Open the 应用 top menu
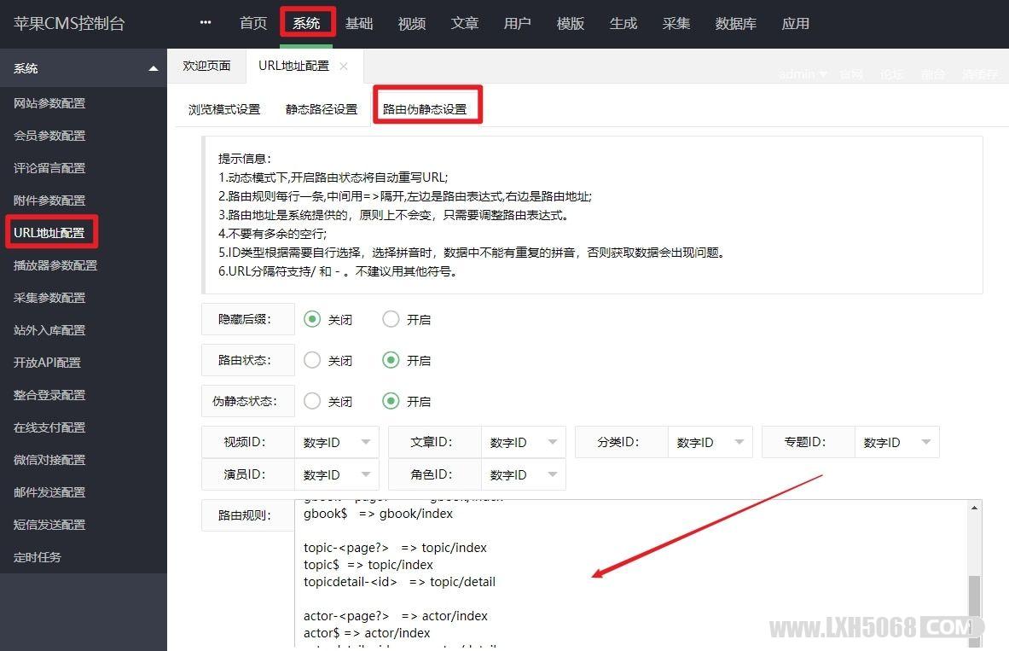This screenshot has height=651, width=1009. 796,23
